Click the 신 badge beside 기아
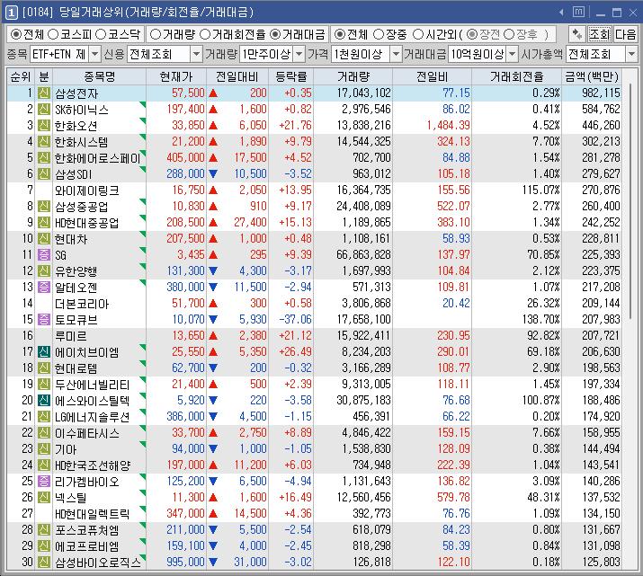643x576 pixels. click(x=44, y=448)
